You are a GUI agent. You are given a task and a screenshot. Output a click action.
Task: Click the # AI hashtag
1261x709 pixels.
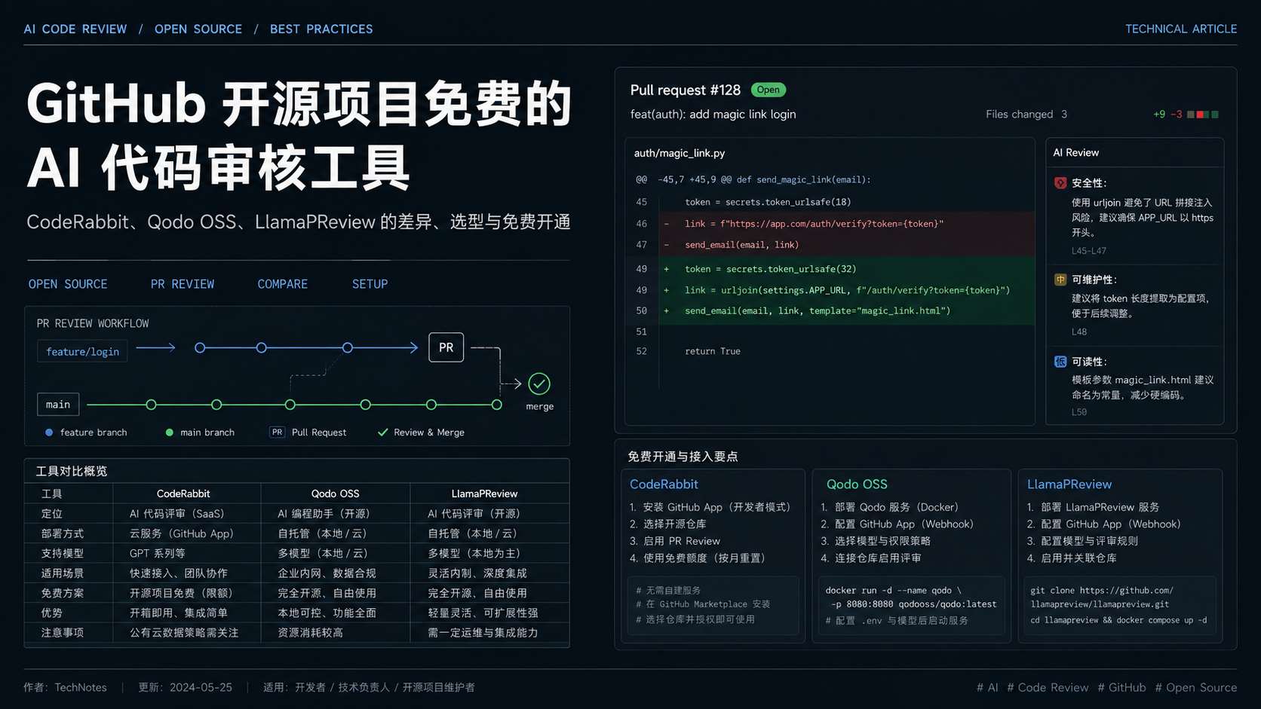click(987, 687)
